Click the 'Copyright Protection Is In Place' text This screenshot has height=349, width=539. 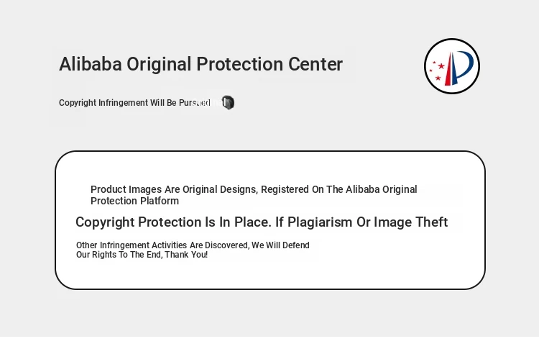tap(173, 222)
